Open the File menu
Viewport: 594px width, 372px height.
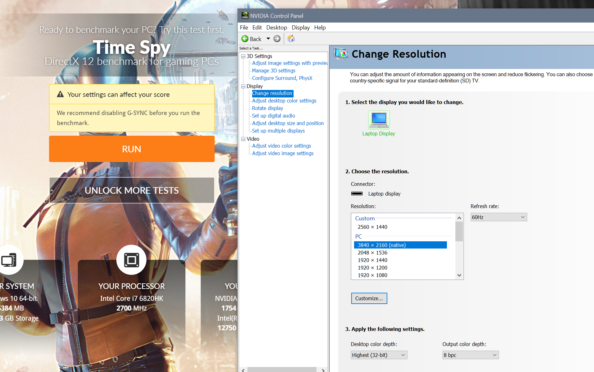click(244, 27)
